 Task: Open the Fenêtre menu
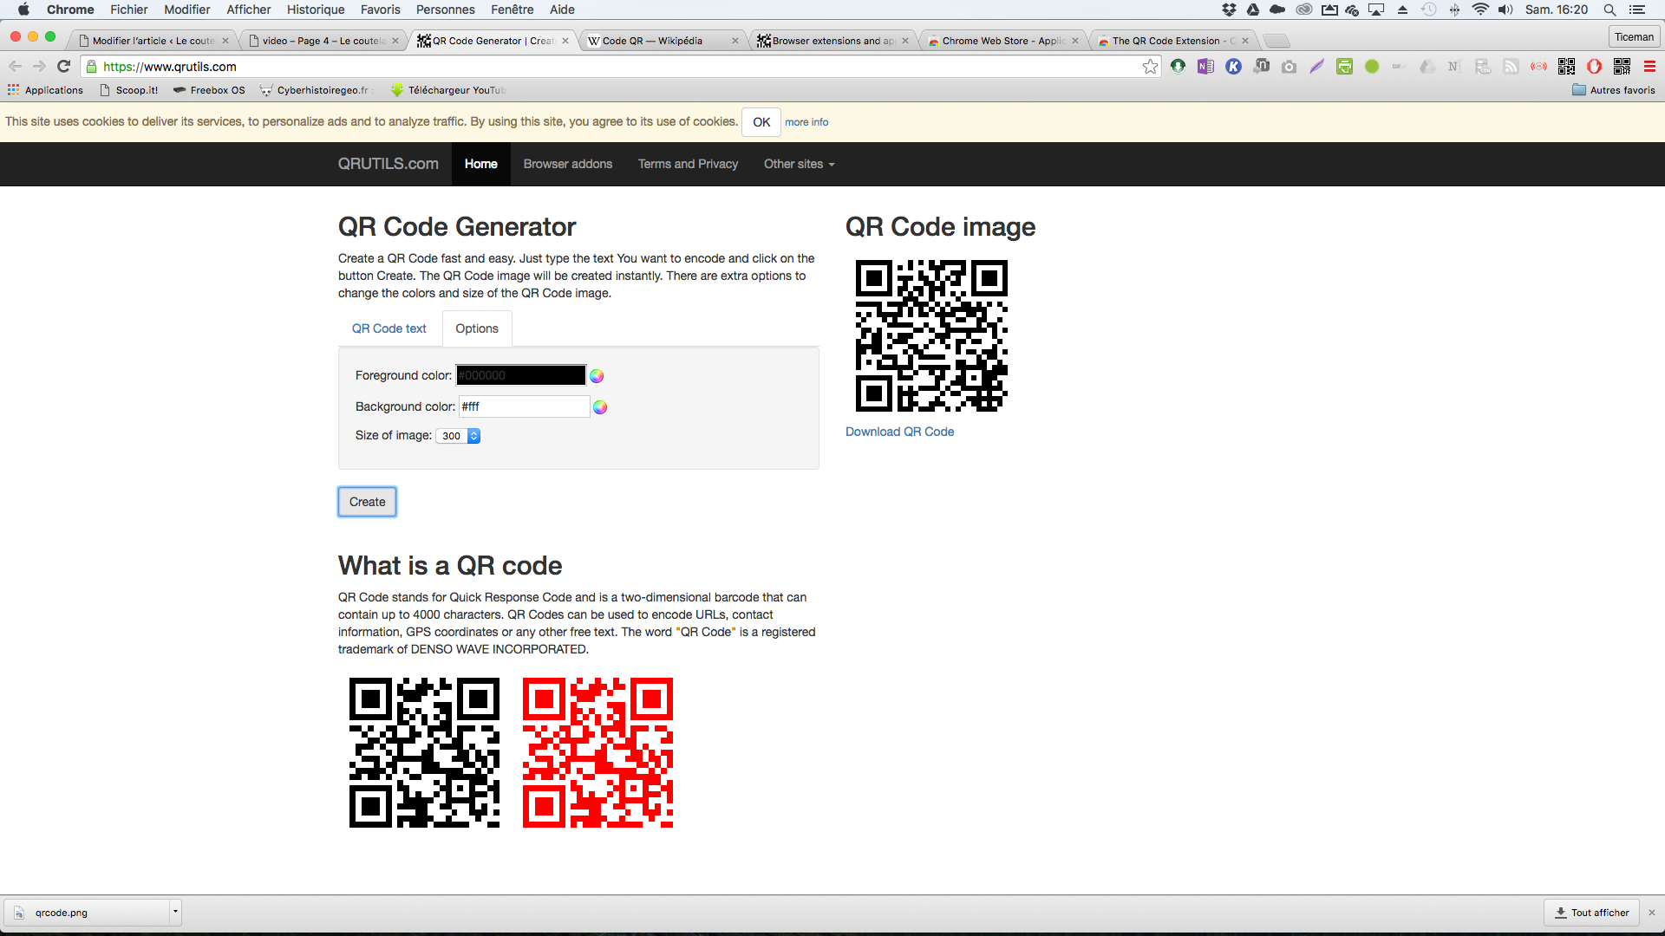point(513,10)
